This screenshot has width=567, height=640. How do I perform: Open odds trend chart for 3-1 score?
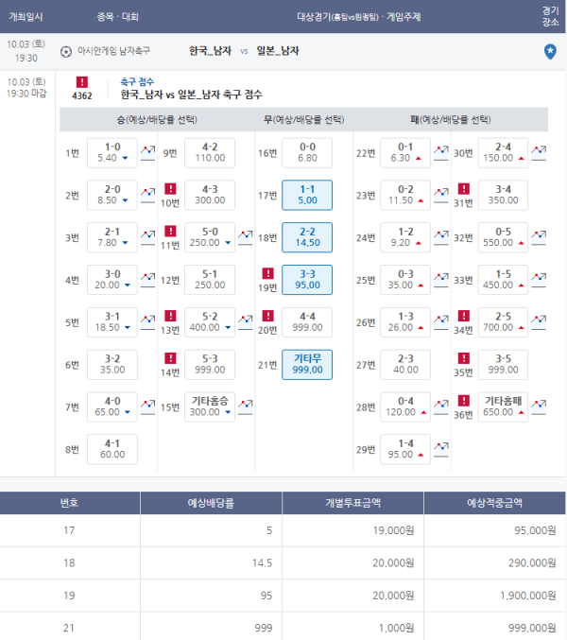coord(147,322)
